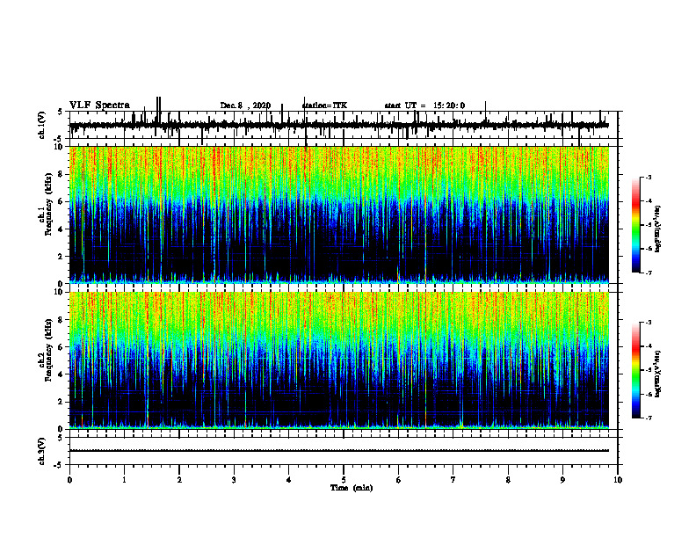Click the ch.2 color bar log(PSD) label
Viewport: 696px width, 538px height.
point(657,374)
